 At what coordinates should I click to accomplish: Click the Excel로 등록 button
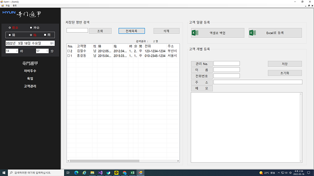pos(275,33)
